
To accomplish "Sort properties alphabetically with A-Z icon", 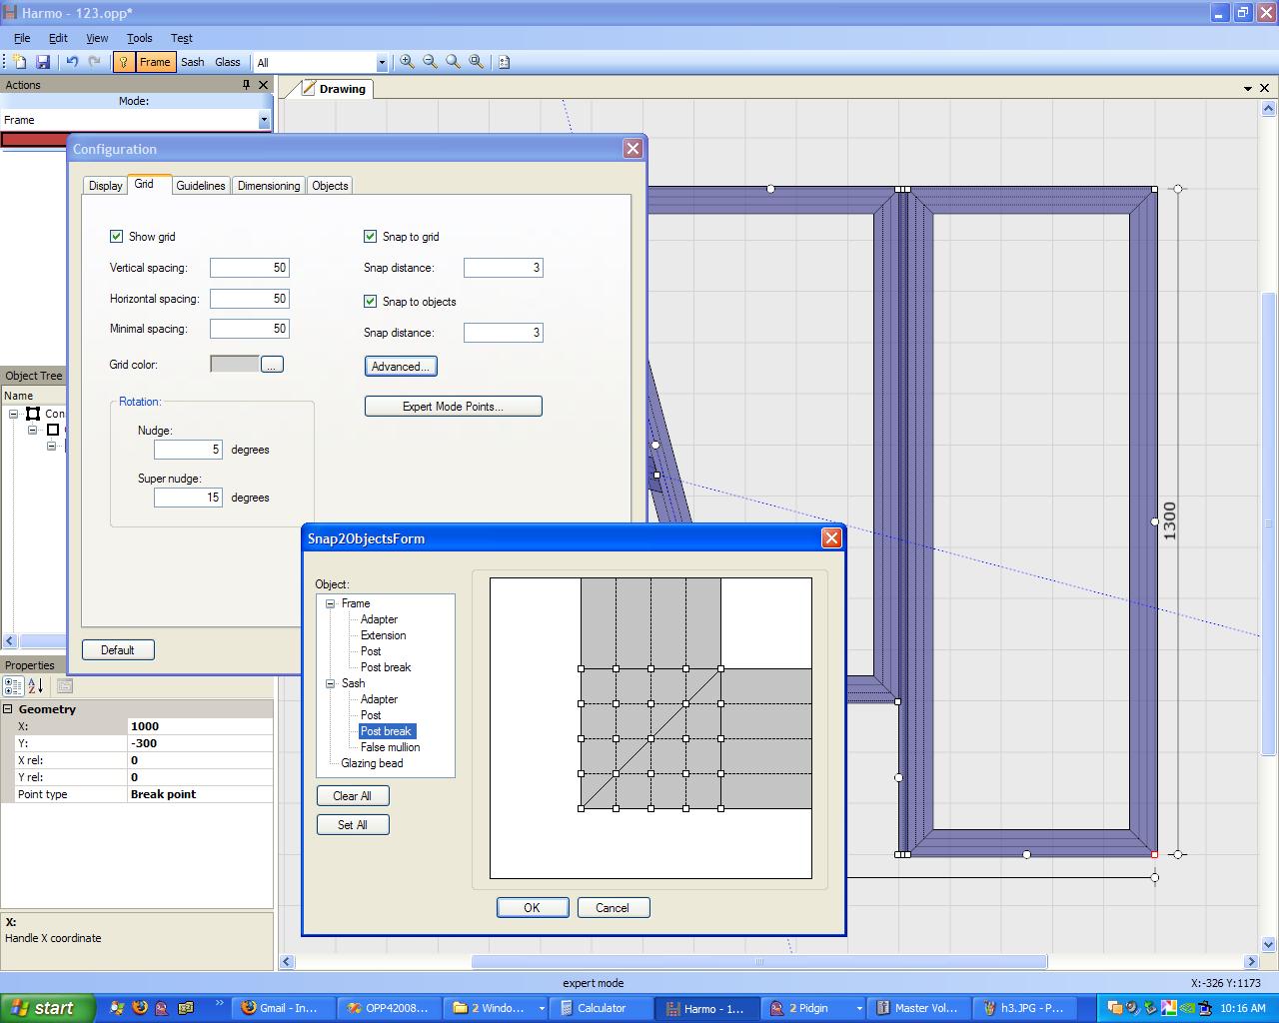I will click(35, 686).
